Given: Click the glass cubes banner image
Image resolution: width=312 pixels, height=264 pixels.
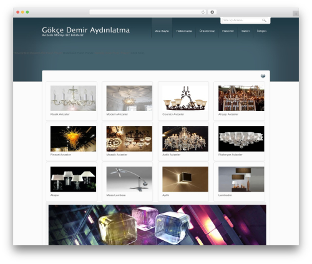Looking at the screenshot, I should click(x=157, y=225).
